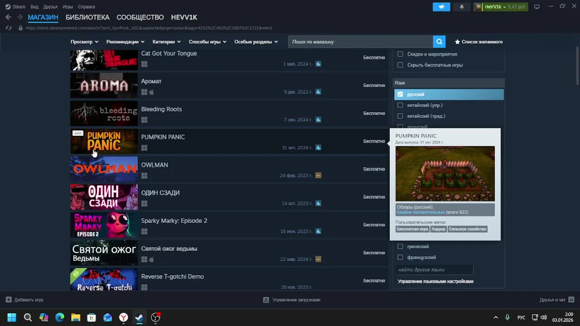Image resolution: width=580 pixels, height=326 pixels.
Task: Open the 'Друзья' menu
Action: pos(50,7)
